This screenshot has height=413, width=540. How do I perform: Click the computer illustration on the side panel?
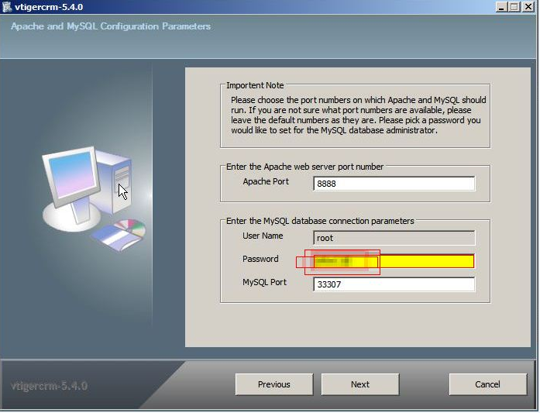point(94,198)
